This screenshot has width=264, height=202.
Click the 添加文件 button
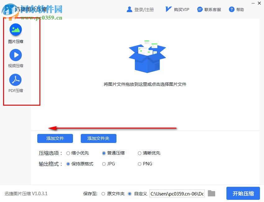(x=55, y=138)
